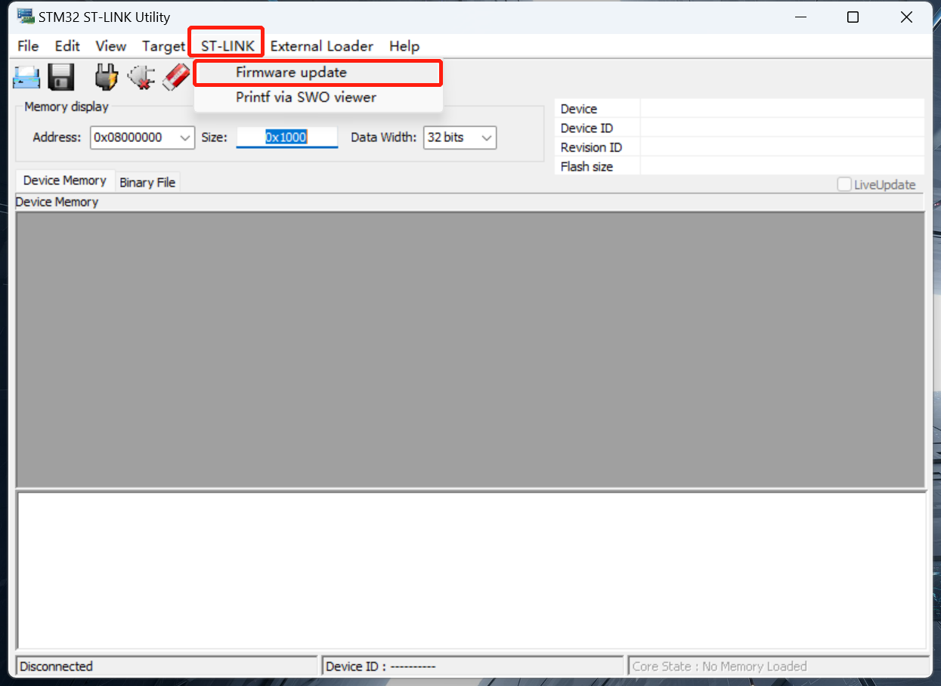Minimize the ST-LINK Utility window

tap(800, 17)
